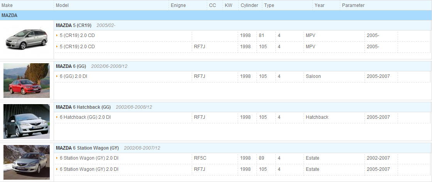Click the Cylinder column header
The width and height of the screenshot is (432, 182).
[x=249, y=5]
